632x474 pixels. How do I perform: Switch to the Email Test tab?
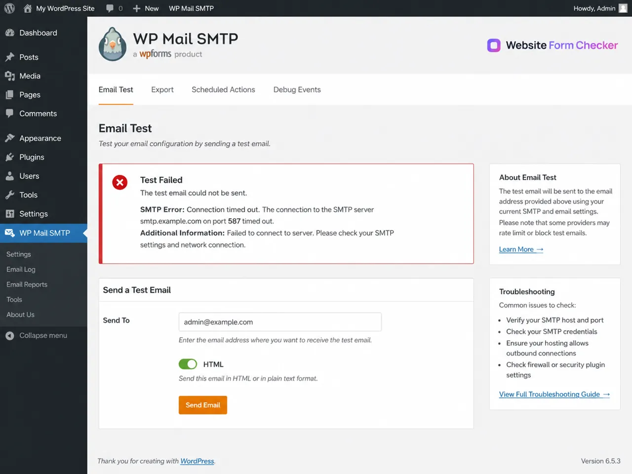[x=116, y=89]
